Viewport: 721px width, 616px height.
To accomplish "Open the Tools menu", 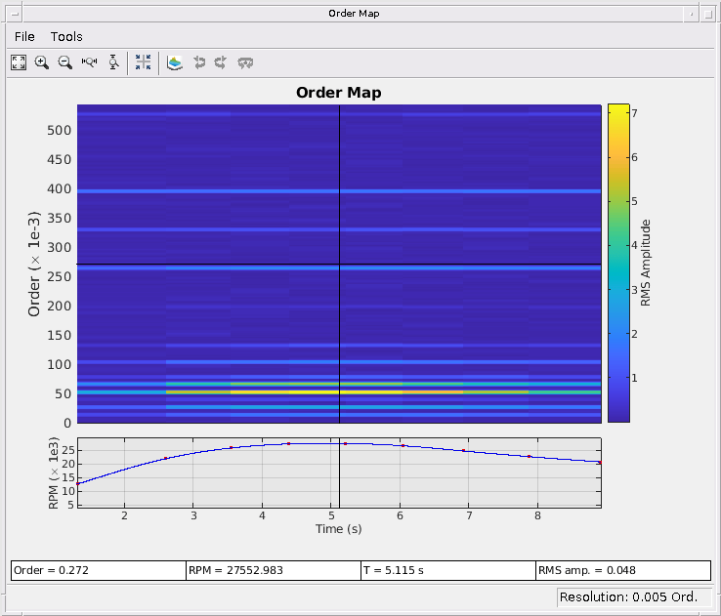I will 66,36.
